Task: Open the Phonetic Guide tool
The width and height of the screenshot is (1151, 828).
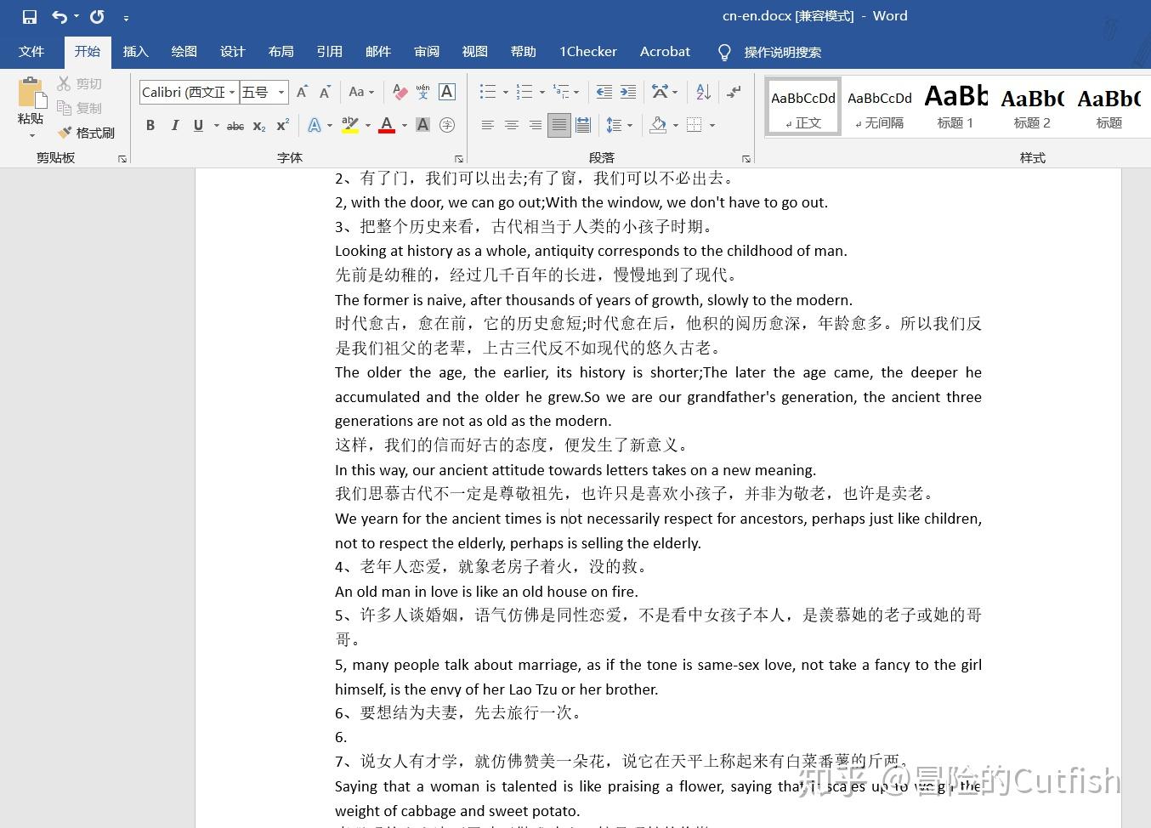Action: pyautogui.click(x=422, y=92)
